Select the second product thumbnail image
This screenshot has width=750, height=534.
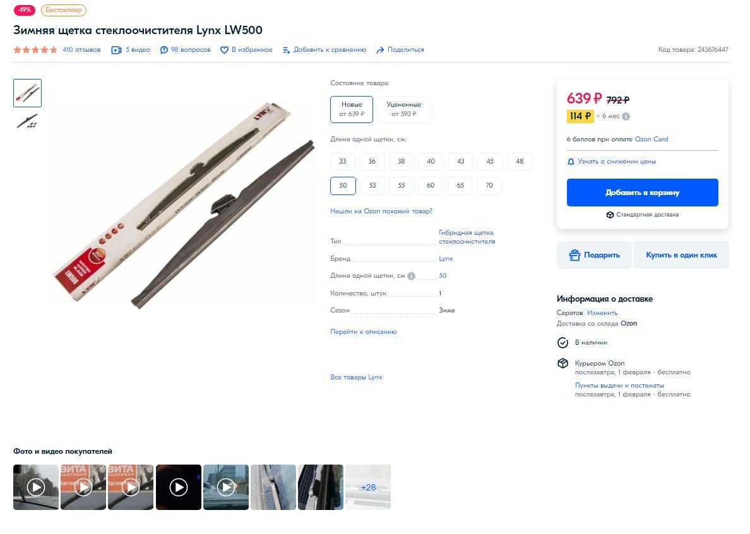point(27,121)
